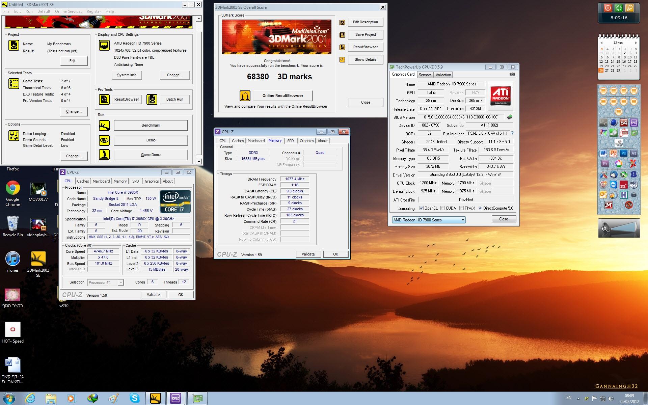This screenshot has height=405, width=648.
Task: Click the Selected Tests checklist icon
Action: point(14,83)
